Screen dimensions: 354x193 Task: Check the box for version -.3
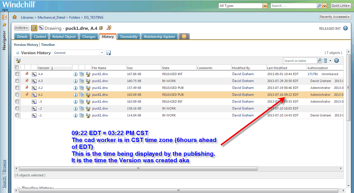pos(17,101)
